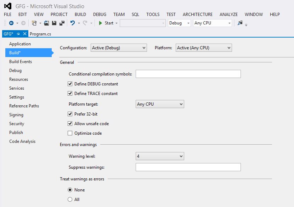The width and height of the screenshot is (294, 207).
Task: Toggle Define DEBUG constant checkbox
Action: tap(70, 84)
